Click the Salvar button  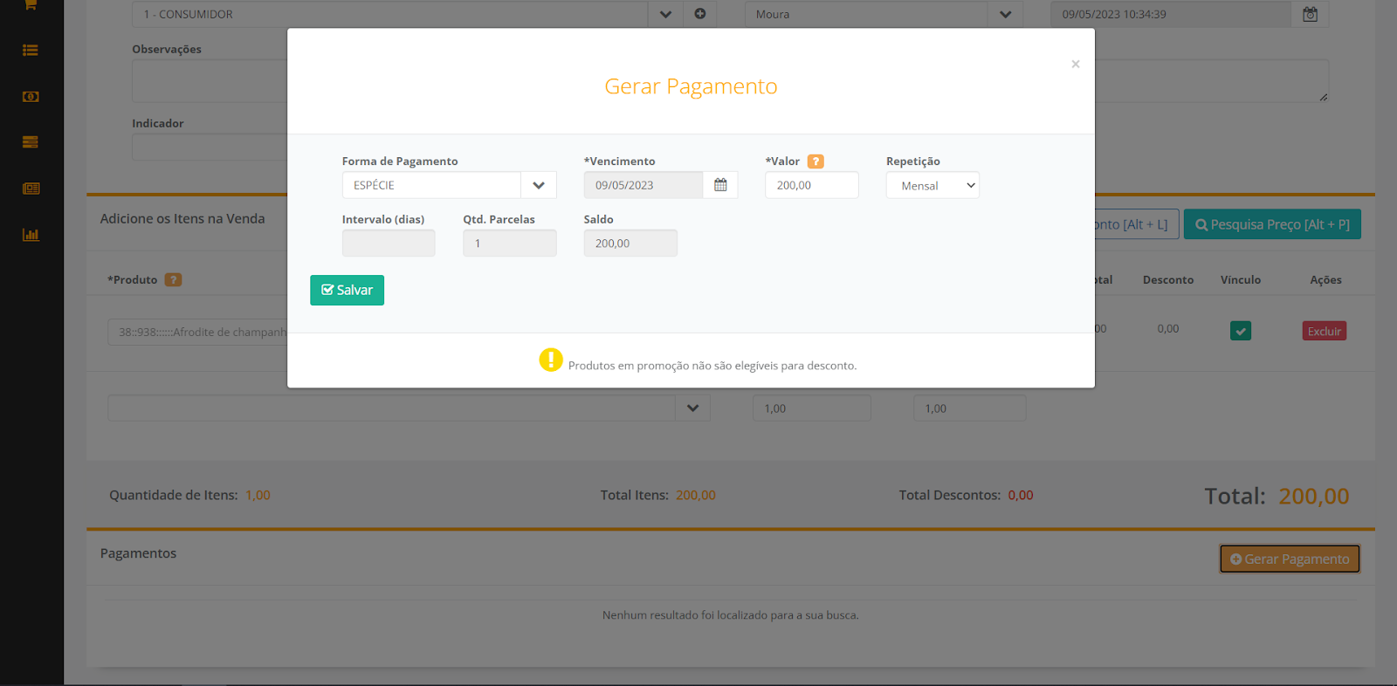[347, 290]
